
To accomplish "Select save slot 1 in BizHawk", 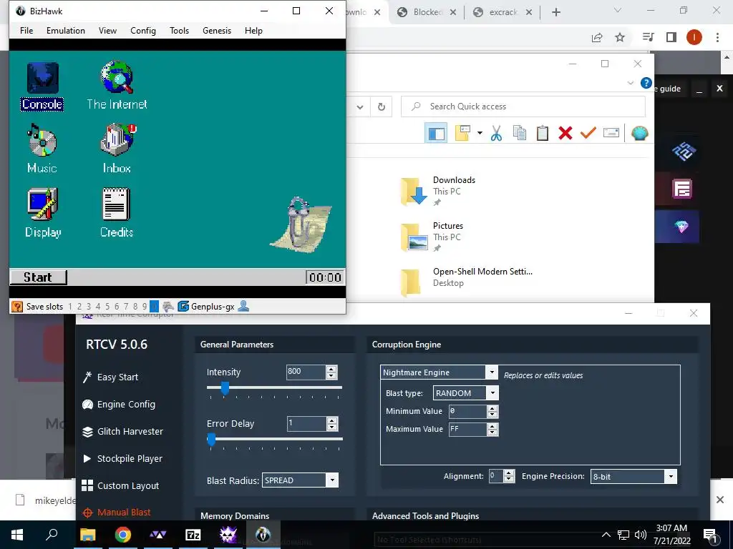I will tap(70, 306).
